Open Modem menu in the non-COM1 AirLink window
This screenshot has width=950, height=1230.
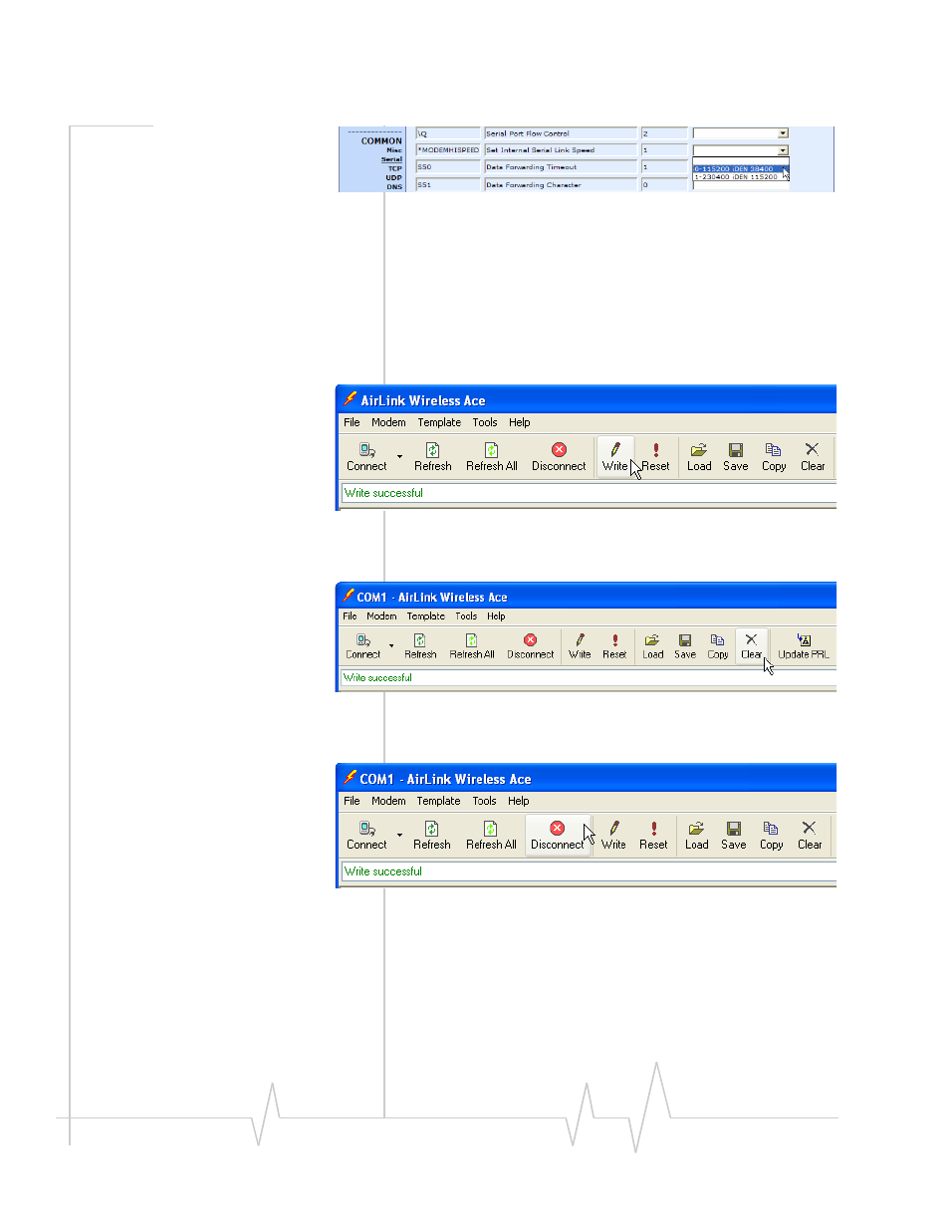[388, 422]
